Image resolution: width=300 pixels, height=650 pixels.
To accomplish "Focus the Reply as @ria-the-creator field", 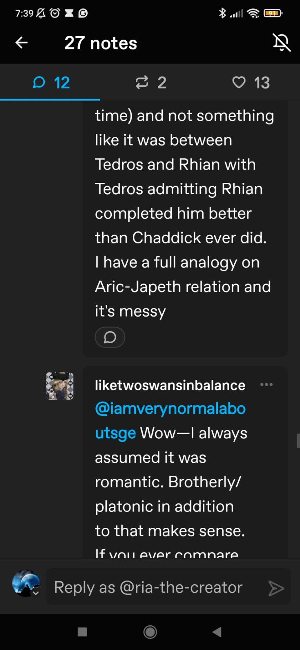I will (x=156, y=587).
